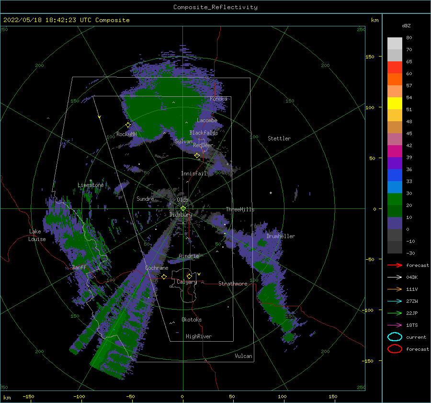Select the red 65–60 dBZ swatch
Screen dimensions: 431x403
click(x=395, y=68)
